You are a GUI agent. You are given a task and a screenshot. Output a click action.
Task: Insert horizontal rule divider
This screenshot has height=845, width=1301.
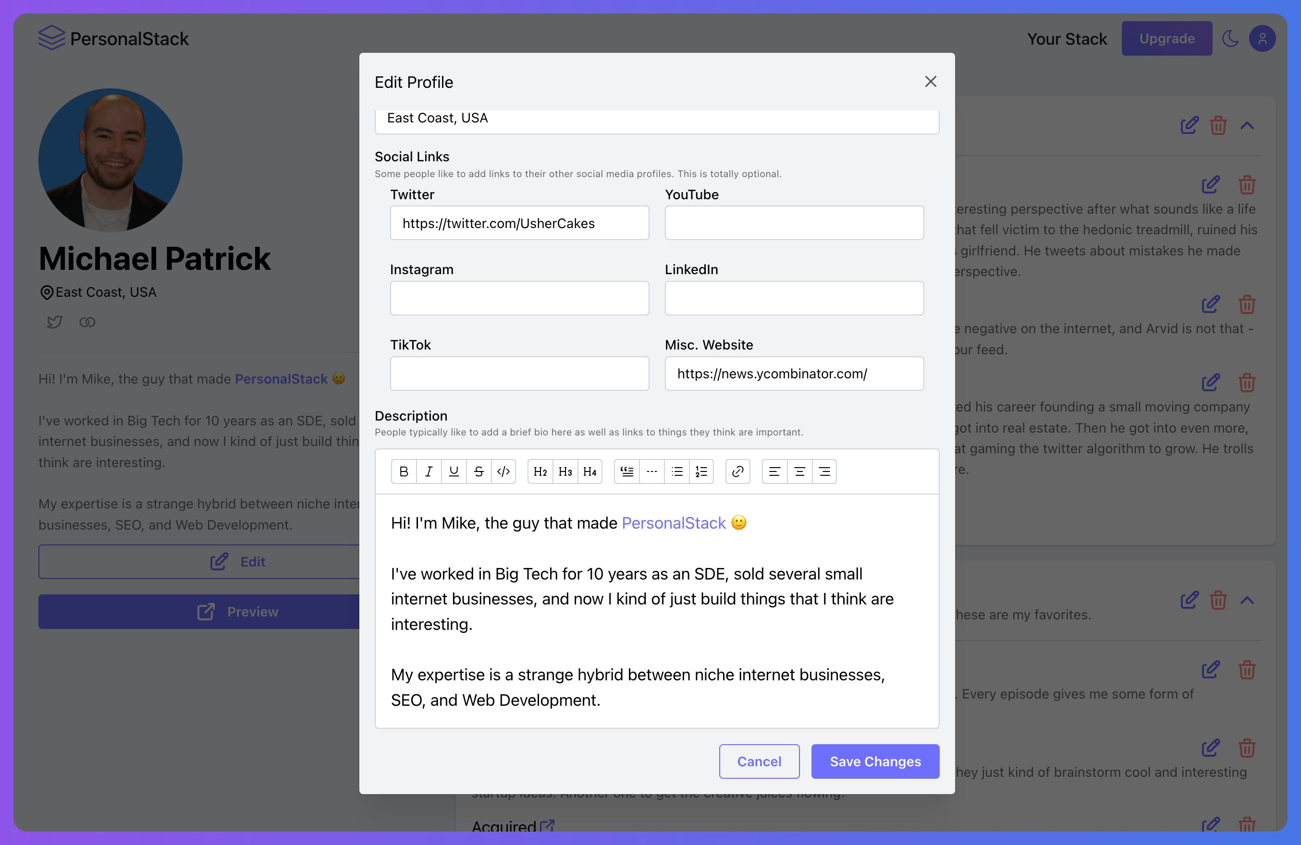coord(651,471)
